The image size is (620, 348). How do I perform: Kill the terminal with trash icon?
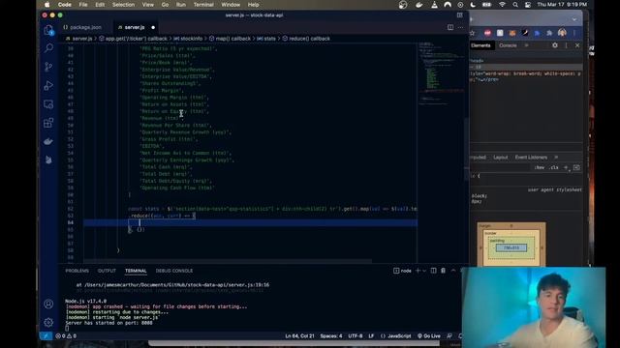click(x=443, y=271)
